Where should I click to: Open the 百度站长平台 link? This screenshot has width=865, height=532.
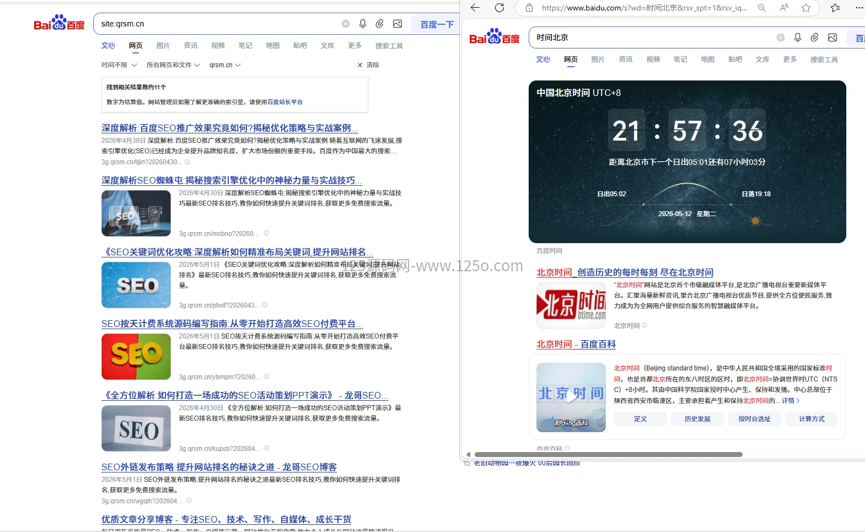[x=285, y=102]
